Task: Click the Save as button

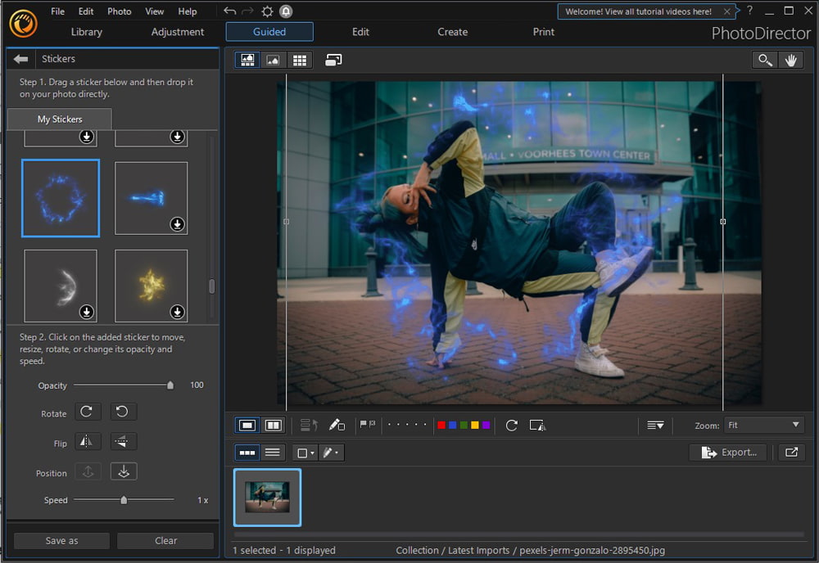Action: (61, 540)
